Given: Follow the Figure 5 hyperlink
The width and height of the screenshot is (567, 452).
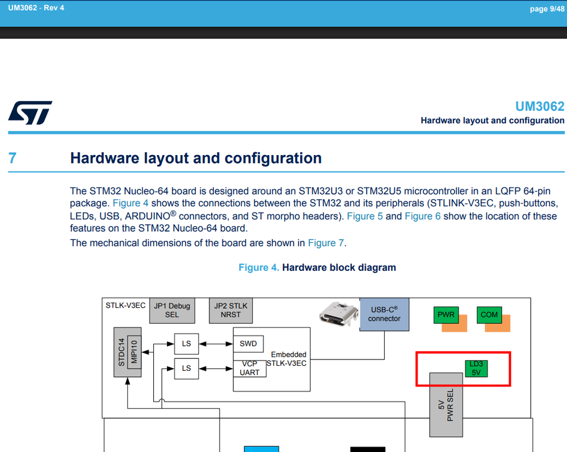Looking at the screenshot, I should click(365, 216).
